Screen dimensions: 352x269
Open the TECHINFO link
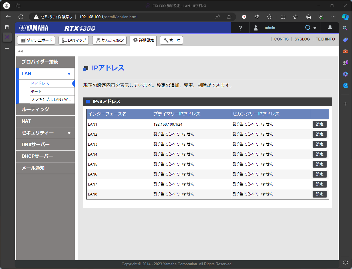coord(325,39)
